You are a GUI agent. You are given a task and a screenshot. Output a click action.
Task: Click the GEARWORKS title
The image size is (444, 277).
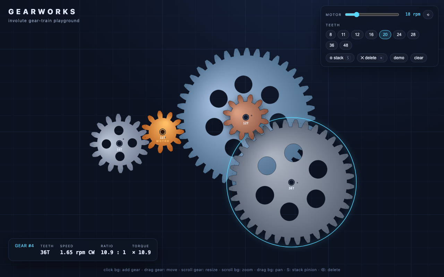pos(42,12)
